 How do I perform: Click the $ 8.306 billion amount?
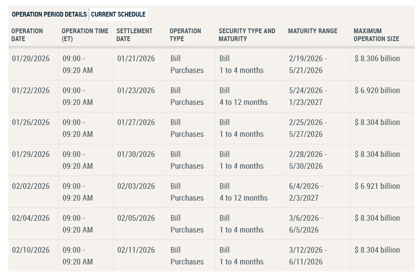point(376,58)
